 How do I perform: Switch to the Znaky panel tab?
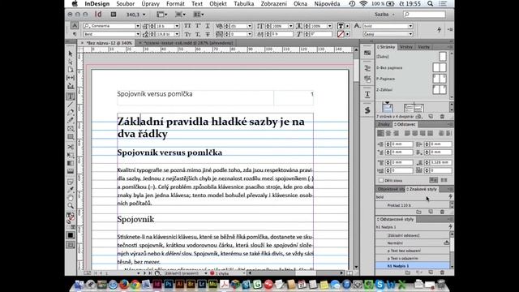tap(384, 124)
